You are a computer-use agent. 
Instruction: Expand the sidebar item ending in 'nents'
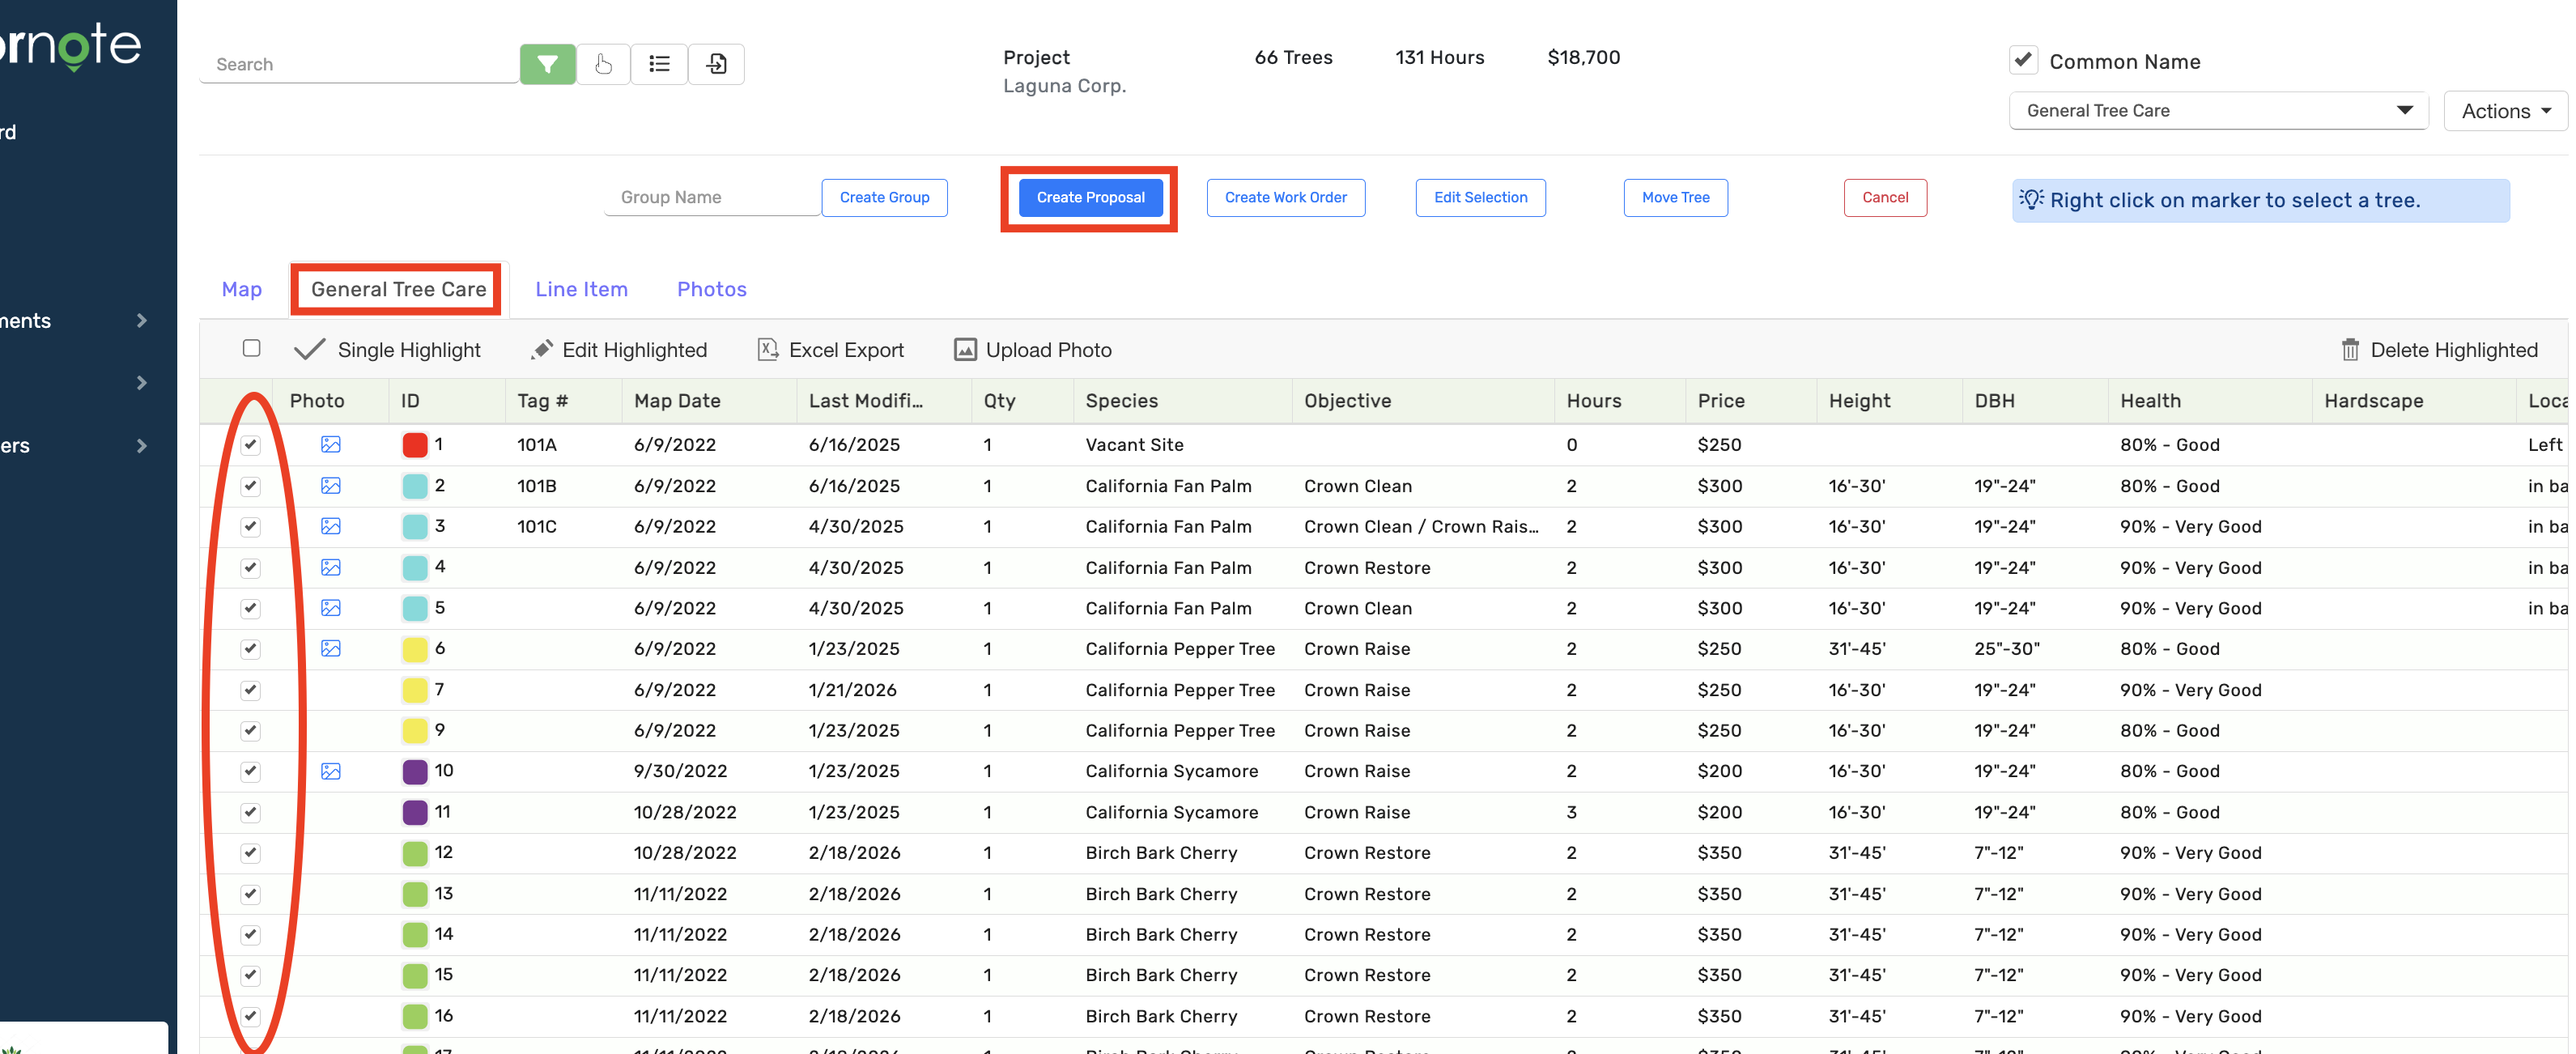[x=141, y=321]
